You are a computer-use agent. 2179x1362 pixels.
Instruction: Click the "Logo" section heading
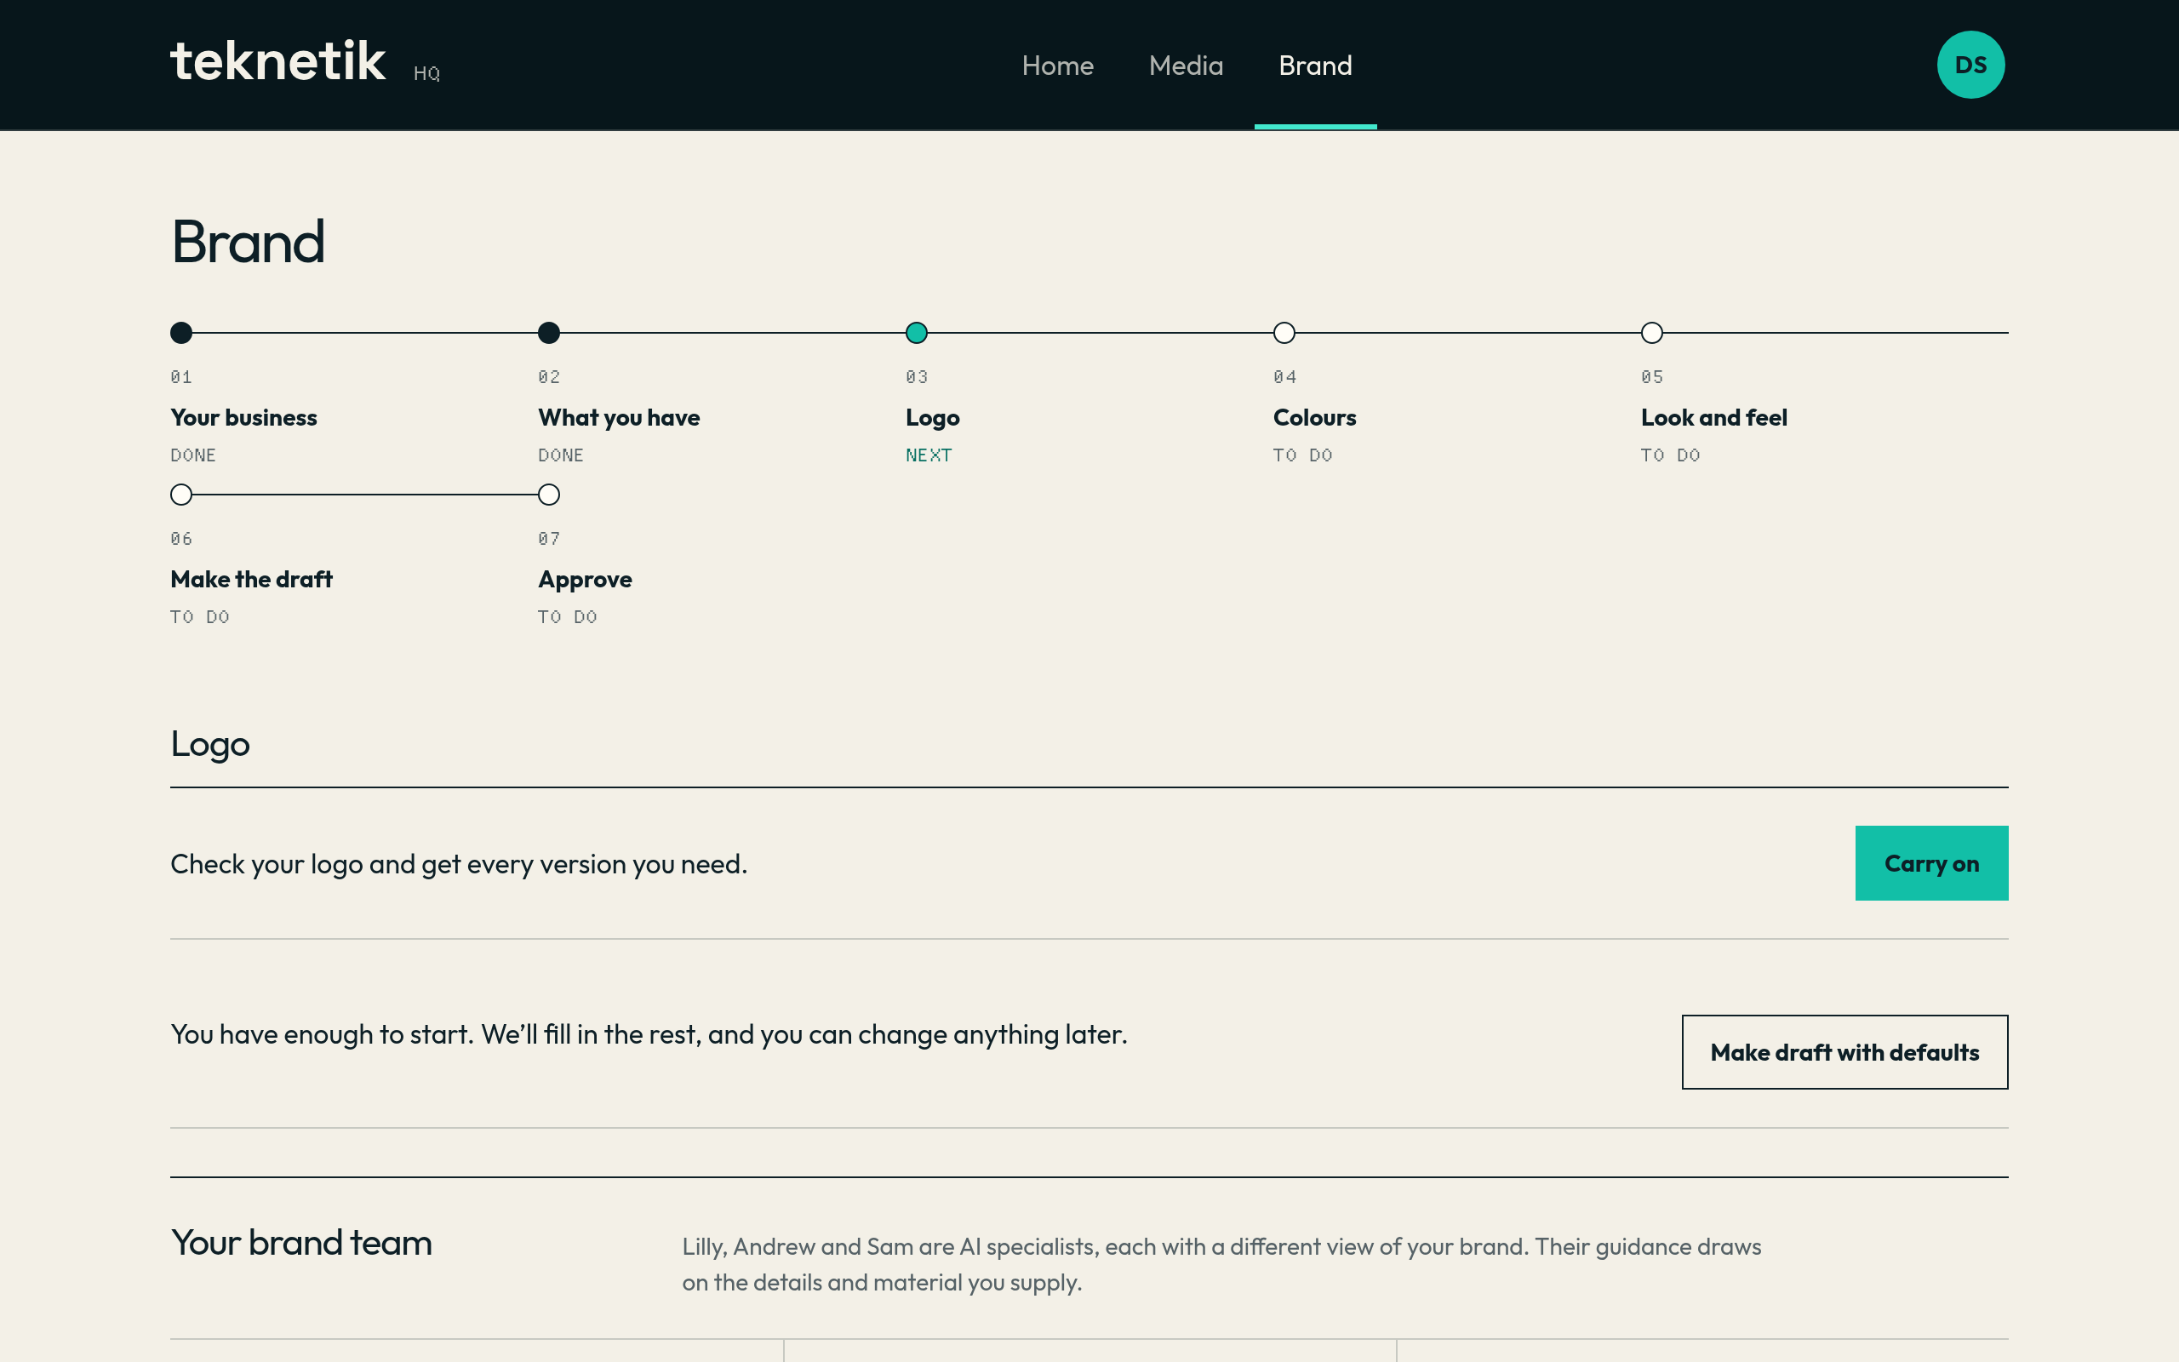[209, 745]
